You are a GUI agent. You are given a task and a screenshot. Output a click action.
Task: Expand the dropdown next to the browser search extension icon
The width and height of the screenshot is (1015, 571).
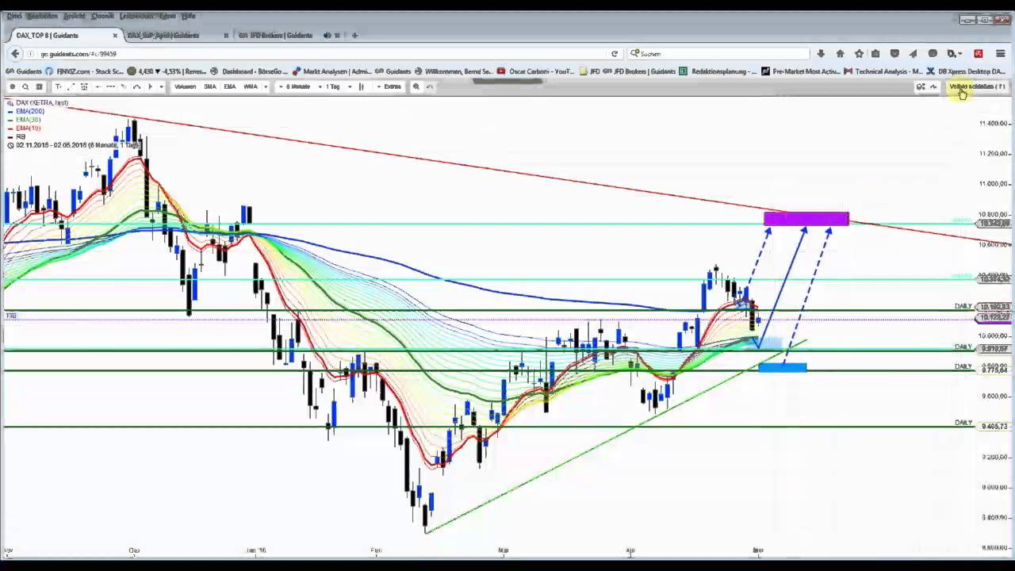[x=961, y=54]
